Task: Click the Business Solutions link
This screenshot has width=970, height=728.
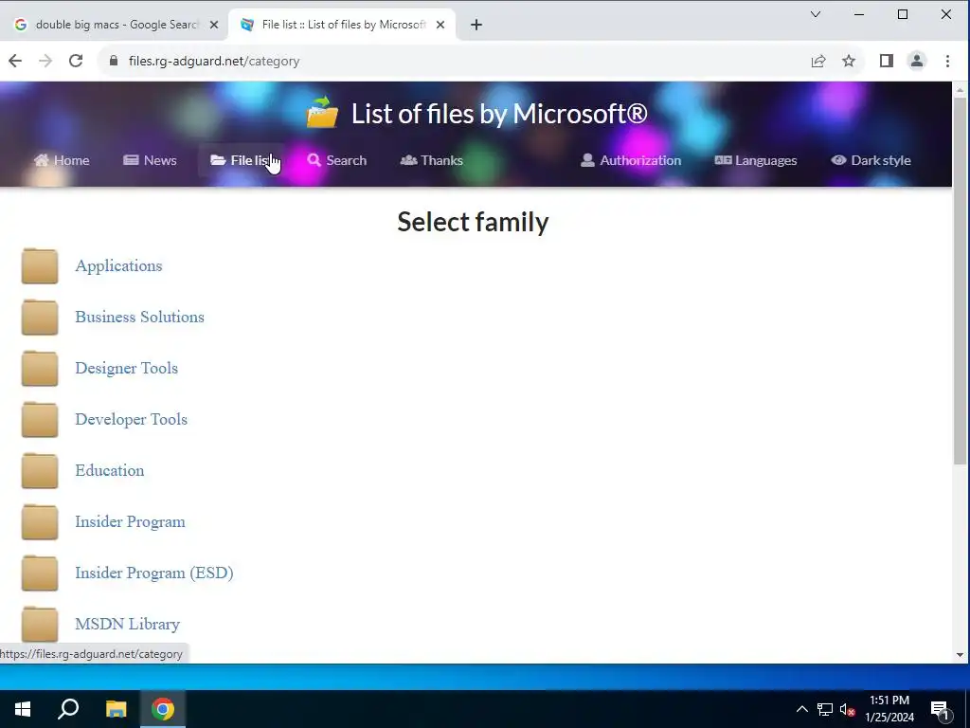Action: point(140,317)
